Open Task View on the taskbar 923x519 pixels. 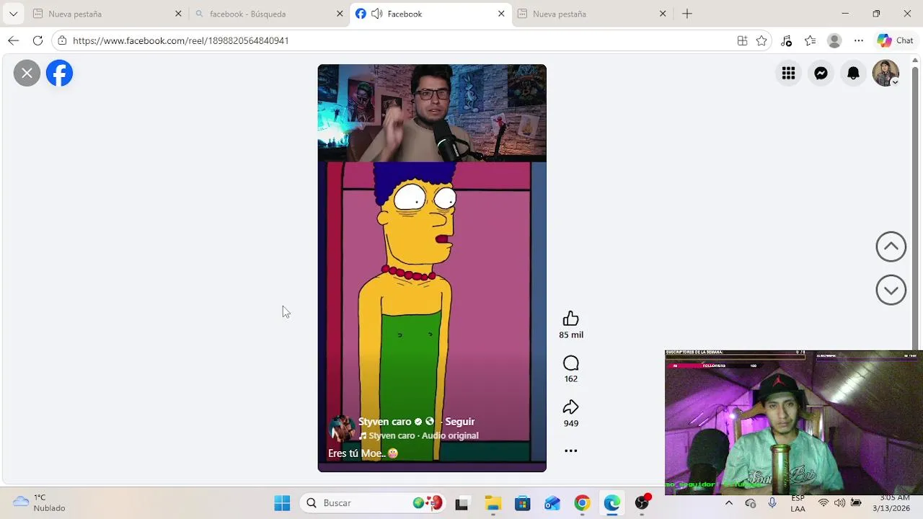pos(461,503)
